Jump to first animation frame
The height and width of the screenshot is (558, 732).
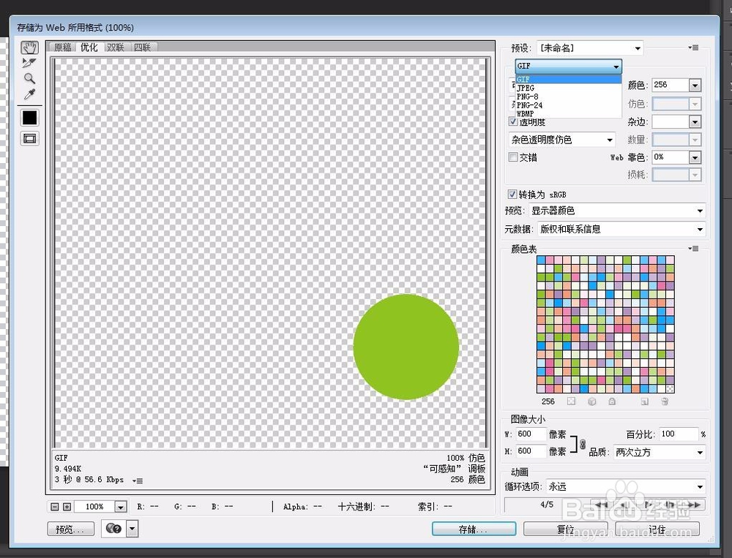602,505
